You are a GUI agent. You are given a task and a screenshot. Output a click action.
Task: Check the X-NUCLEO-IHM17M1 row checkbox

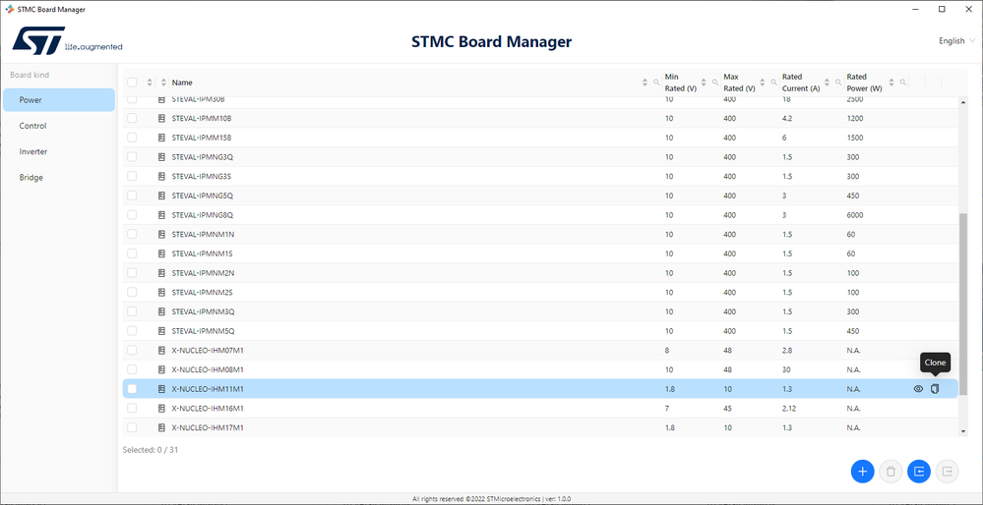pos(132,427)
